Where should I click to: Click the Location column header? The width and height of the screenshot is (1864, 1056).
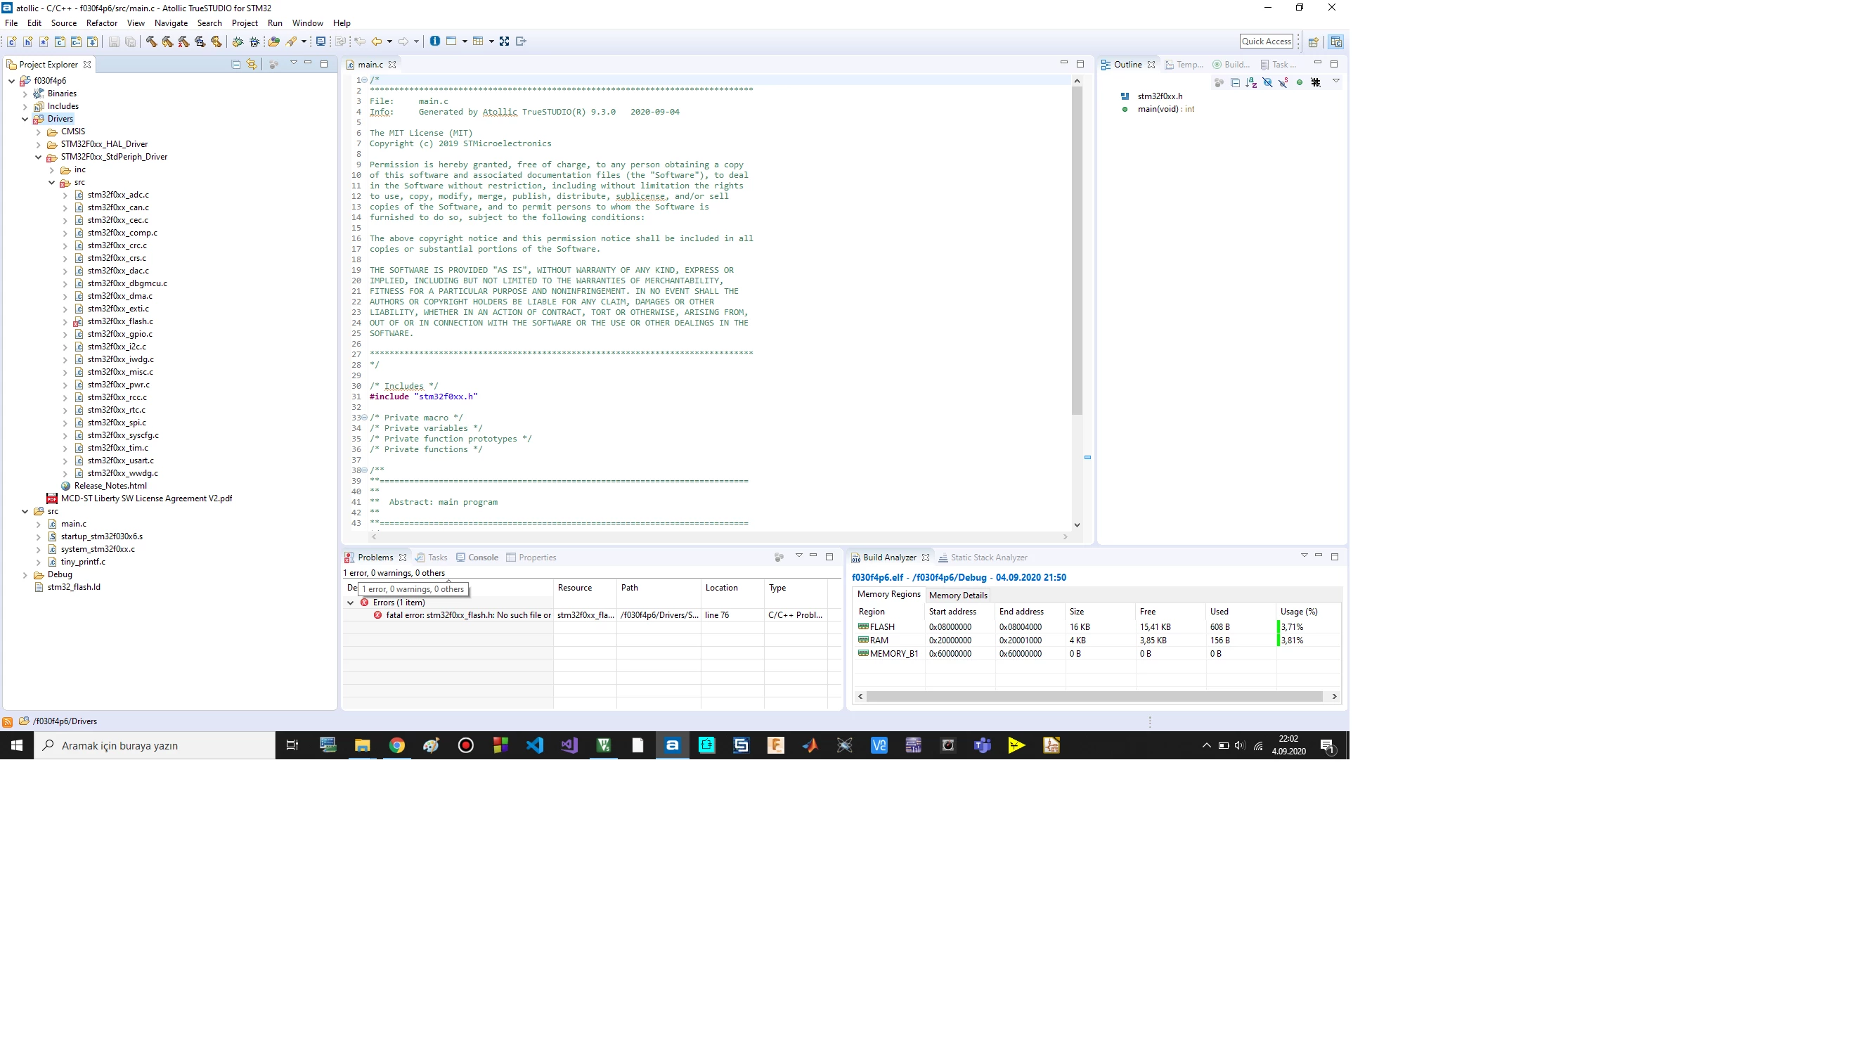pyautogui.click(x=732, y=588)
